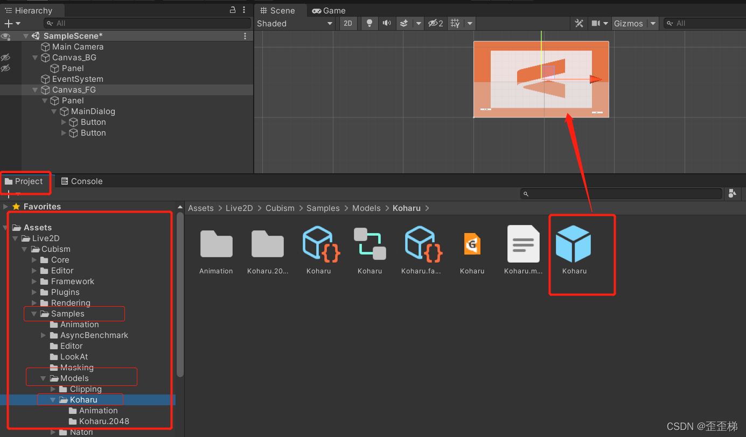Click Assets in the breadcrumb path
The image size is (746, 437).
point(201,208)
